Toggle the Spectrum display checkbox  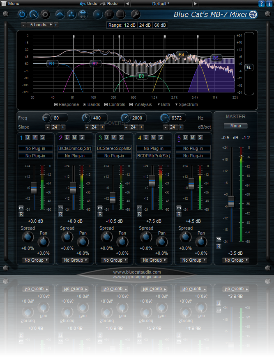pyautogui.click(x=177, y=104)
